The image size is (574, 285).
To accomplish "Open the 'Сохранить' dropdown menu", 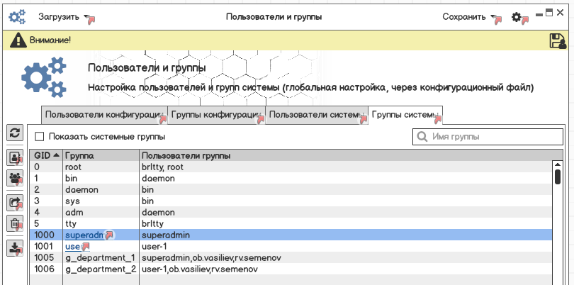I will (469, 16).
